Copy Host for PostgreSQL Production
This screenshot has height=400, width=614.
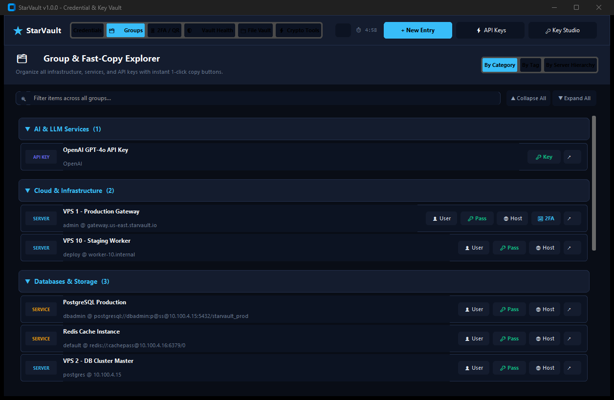point(545,309)
